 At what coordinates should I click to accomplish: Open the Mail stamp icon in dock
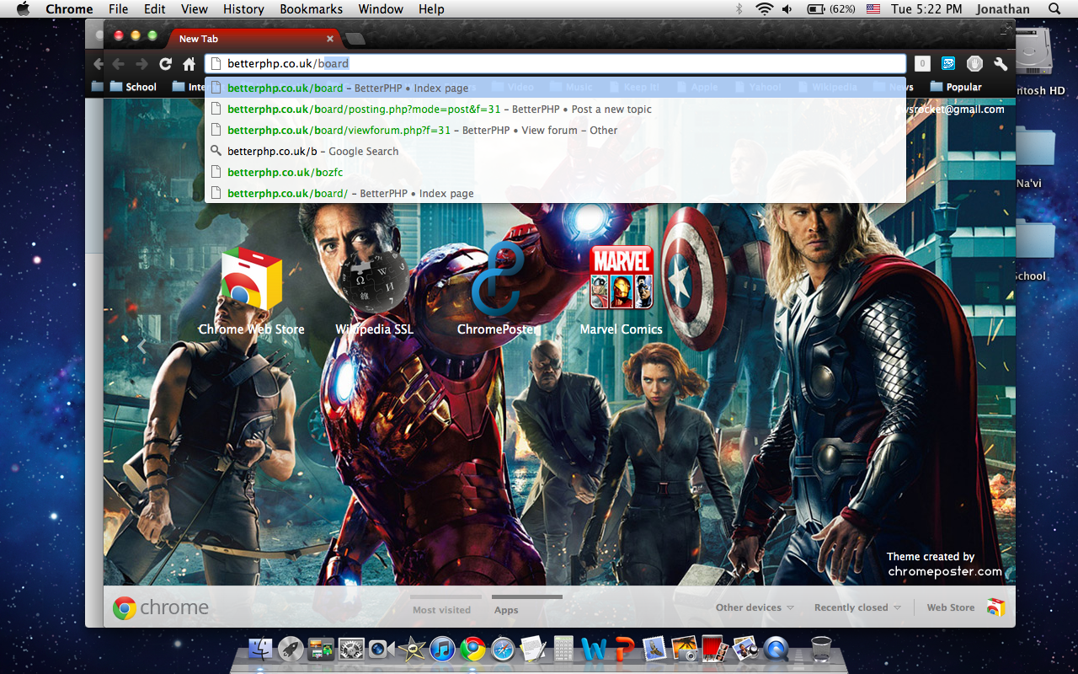[654, 649]
